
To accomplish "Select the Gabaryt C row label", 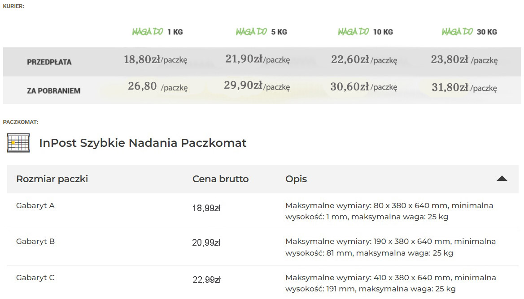I will pos(35,278).
